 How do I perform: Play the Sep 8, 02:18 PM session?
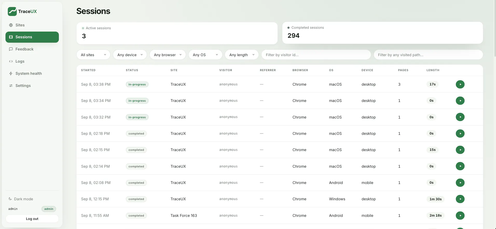pyautogui.click(x=460, y=134)
